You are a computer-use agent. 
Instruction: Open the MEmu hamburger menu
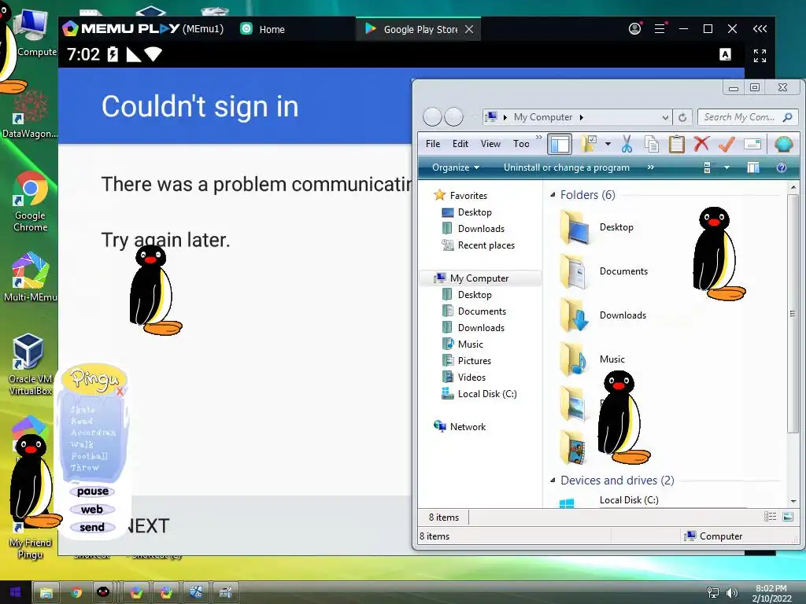[x=660, y=29]
